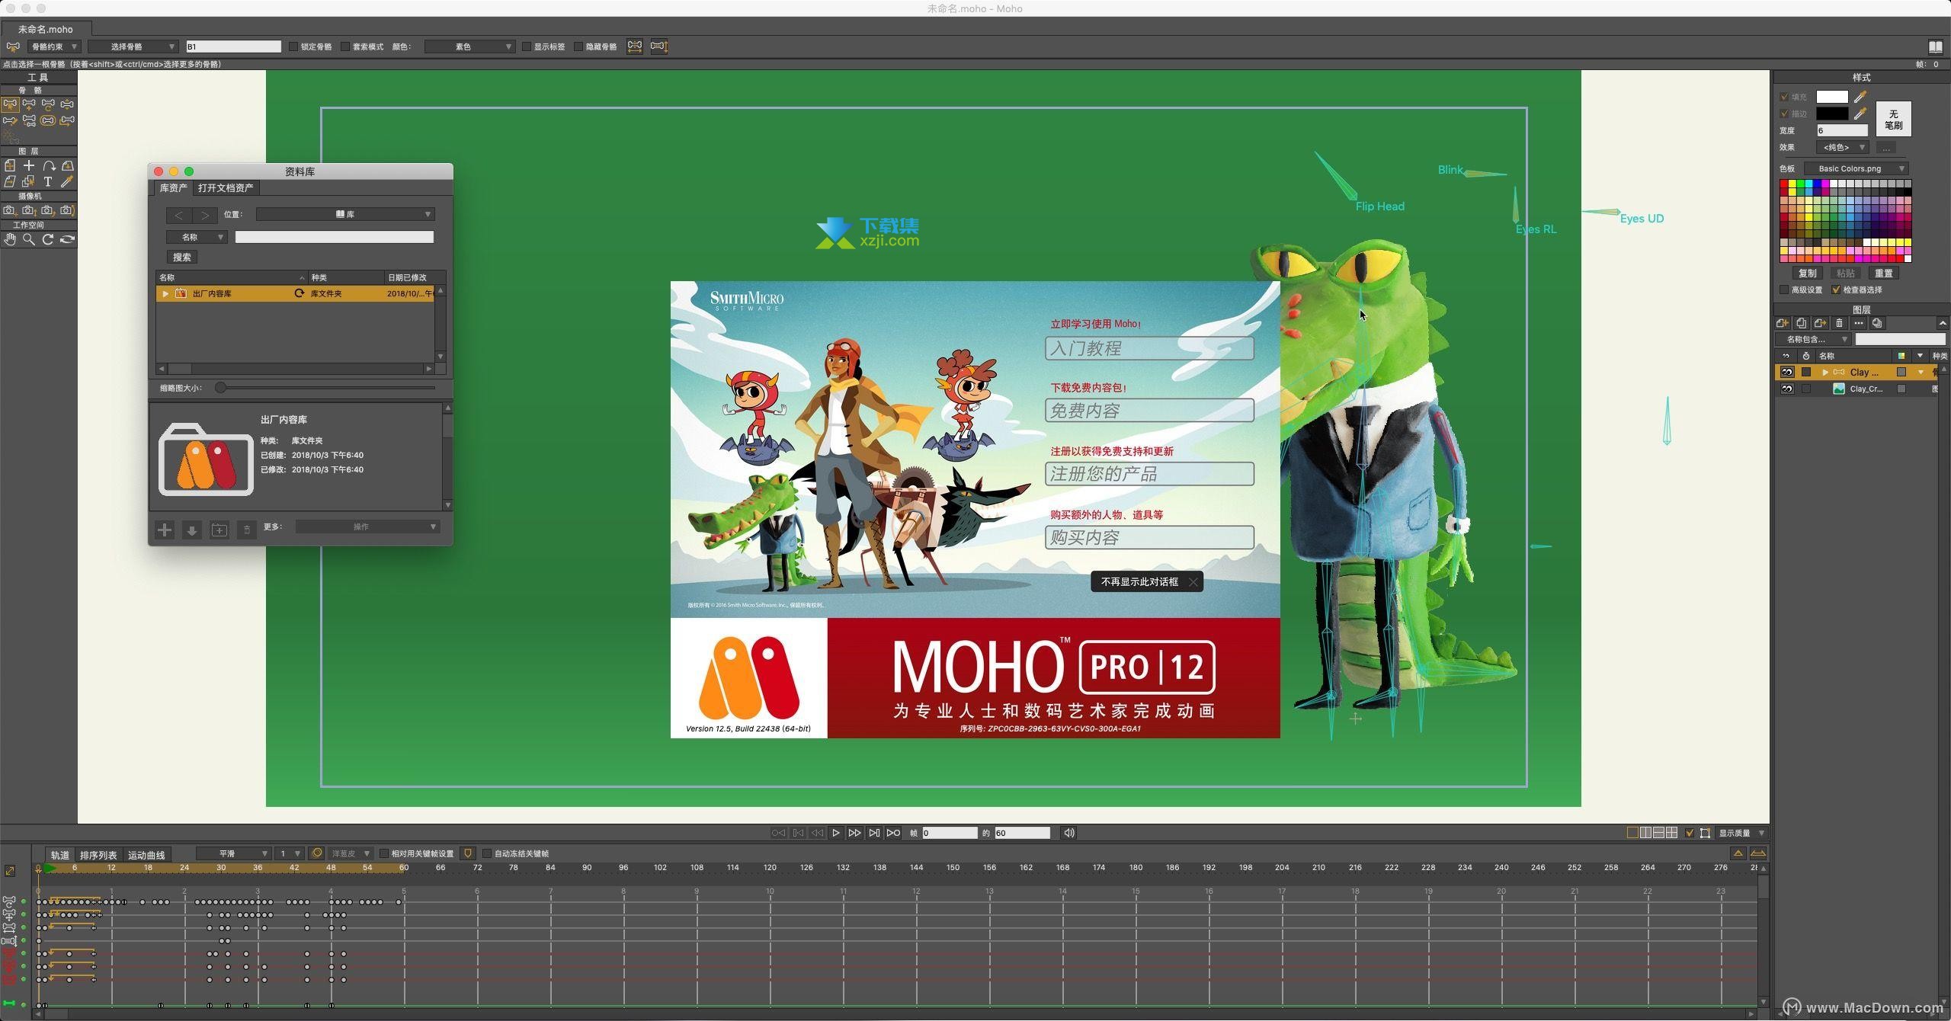
Task: Open the 骨骼约束 dropdown
Action: coord(53,46)
